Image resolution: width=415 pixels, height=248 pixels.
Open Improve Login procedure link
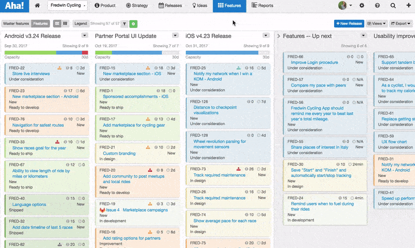point(314,62)
